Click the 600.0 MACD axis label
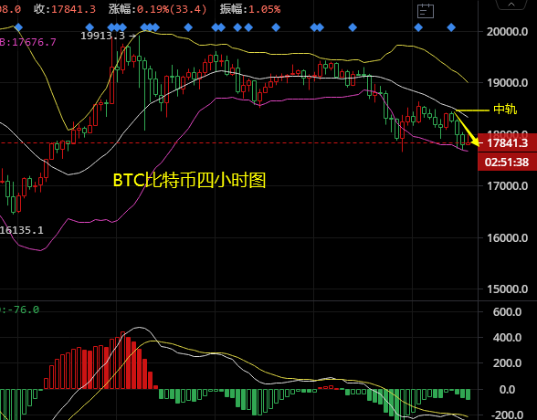The image size is (537, 420). click(x=507, y=312)
